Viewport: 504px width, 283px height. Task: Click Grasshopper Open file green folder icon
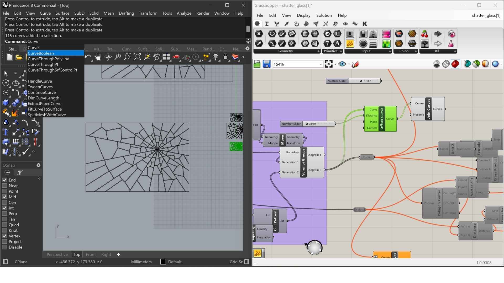click(257, 64)
